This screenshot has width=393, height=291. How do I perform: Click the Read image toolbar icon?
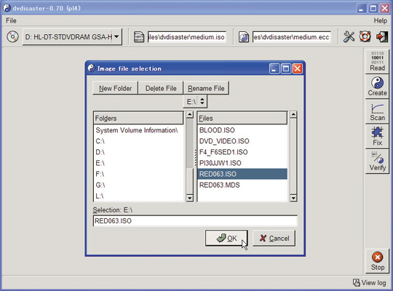point(377,61)
